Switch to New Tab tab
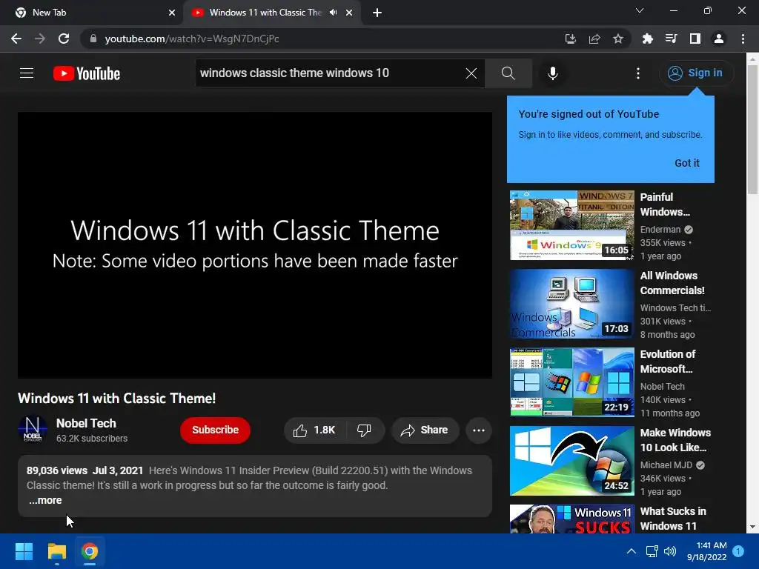 (x=92, y=13)
